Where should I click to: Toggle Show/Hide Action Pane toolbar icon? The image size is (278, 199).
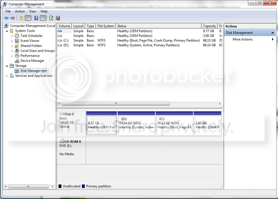43,18
